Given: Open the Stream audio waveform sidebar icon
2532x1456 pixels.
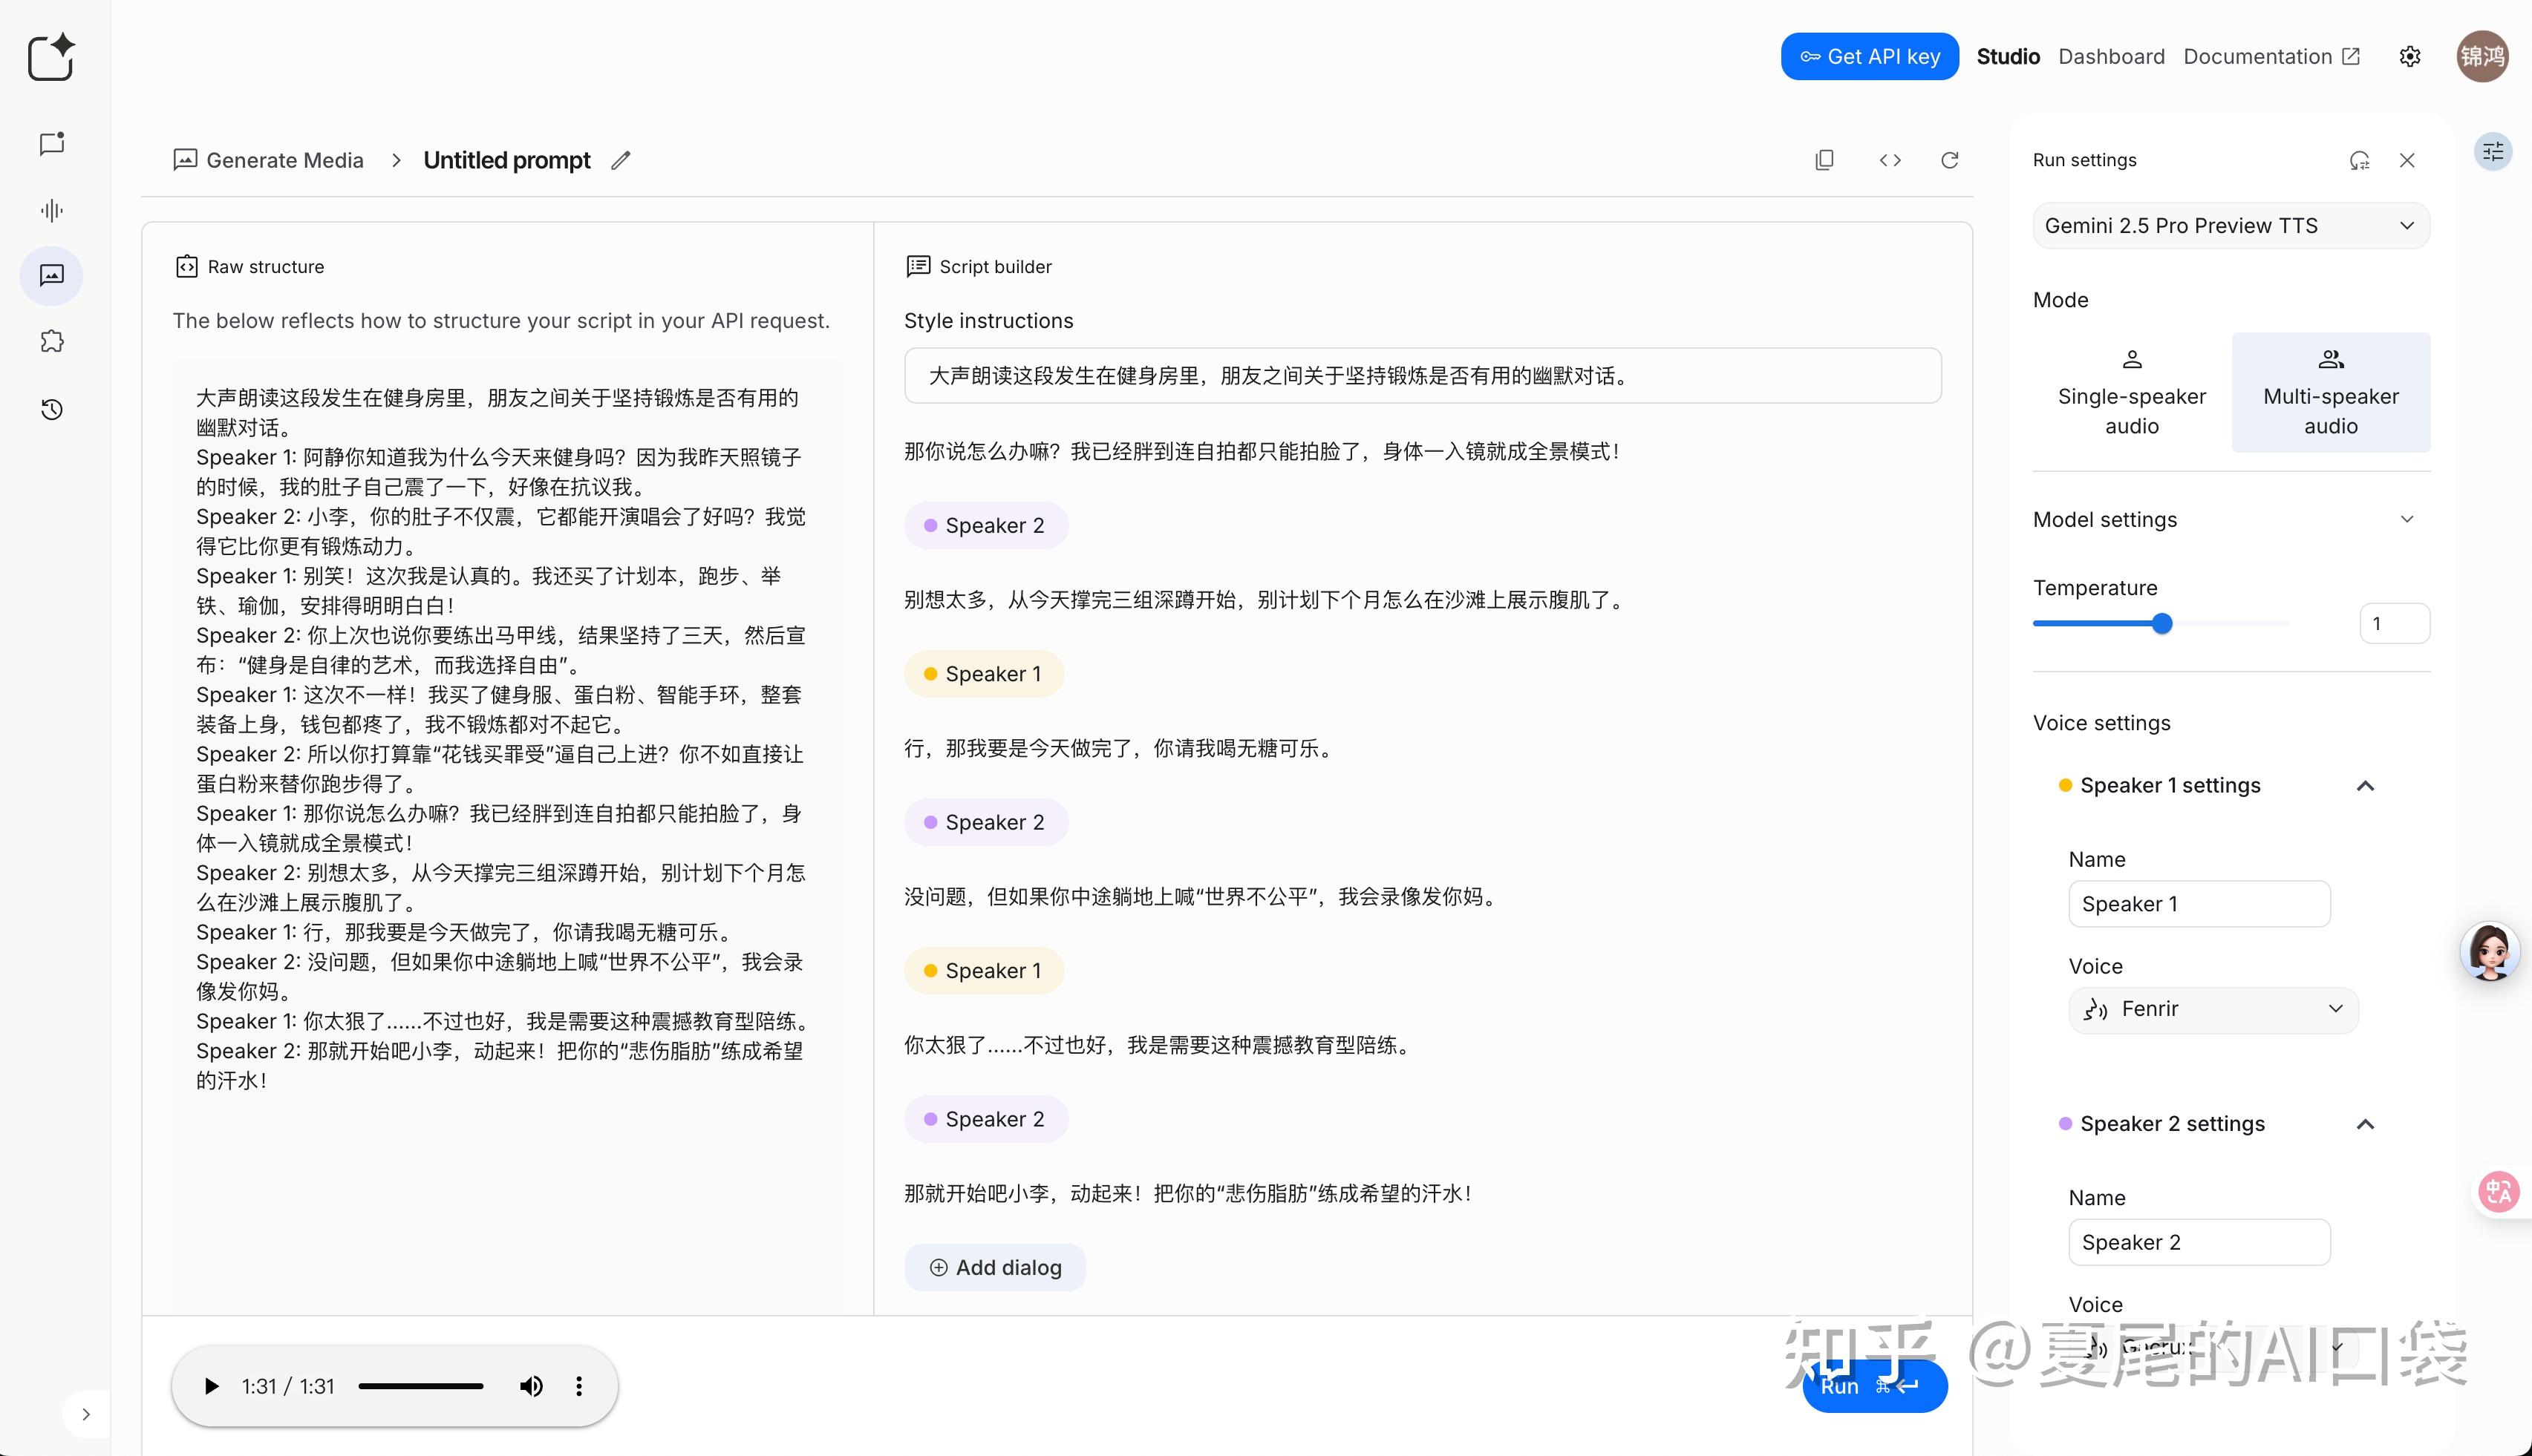Looking at the screenshot, I should 52,210.
